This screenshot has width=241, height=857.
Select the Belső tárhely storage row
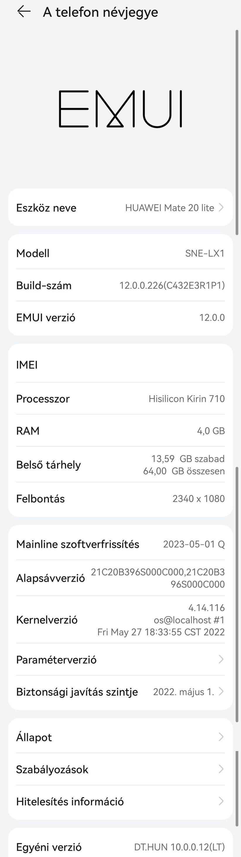pyautogui.click(x=120, y=465)
